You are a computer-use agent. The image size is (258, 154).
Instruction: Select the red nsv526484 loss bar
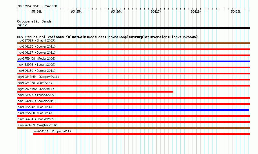click(133, 122)
